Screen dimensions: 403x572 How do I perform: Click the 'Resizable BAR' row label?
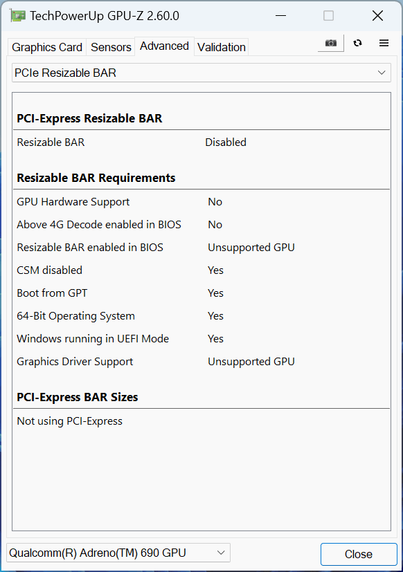pos(51,142)
